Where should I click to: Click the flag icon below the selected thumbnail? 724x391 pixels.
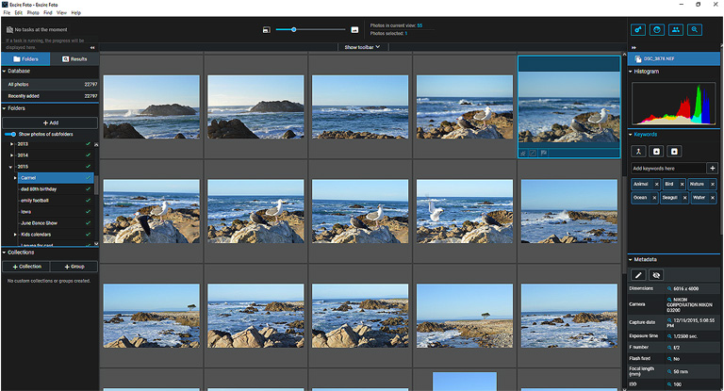543,153
